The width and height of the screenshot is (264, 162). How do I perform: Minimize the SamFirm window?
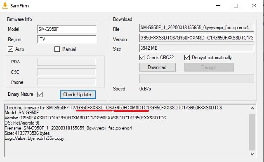(x=218, y=5)
